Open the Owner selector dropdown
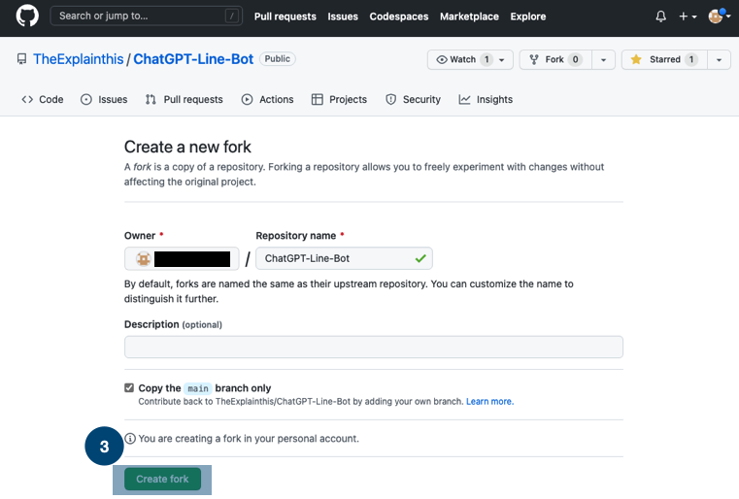Viewport: 739px width, 499px height. (182, 258)
